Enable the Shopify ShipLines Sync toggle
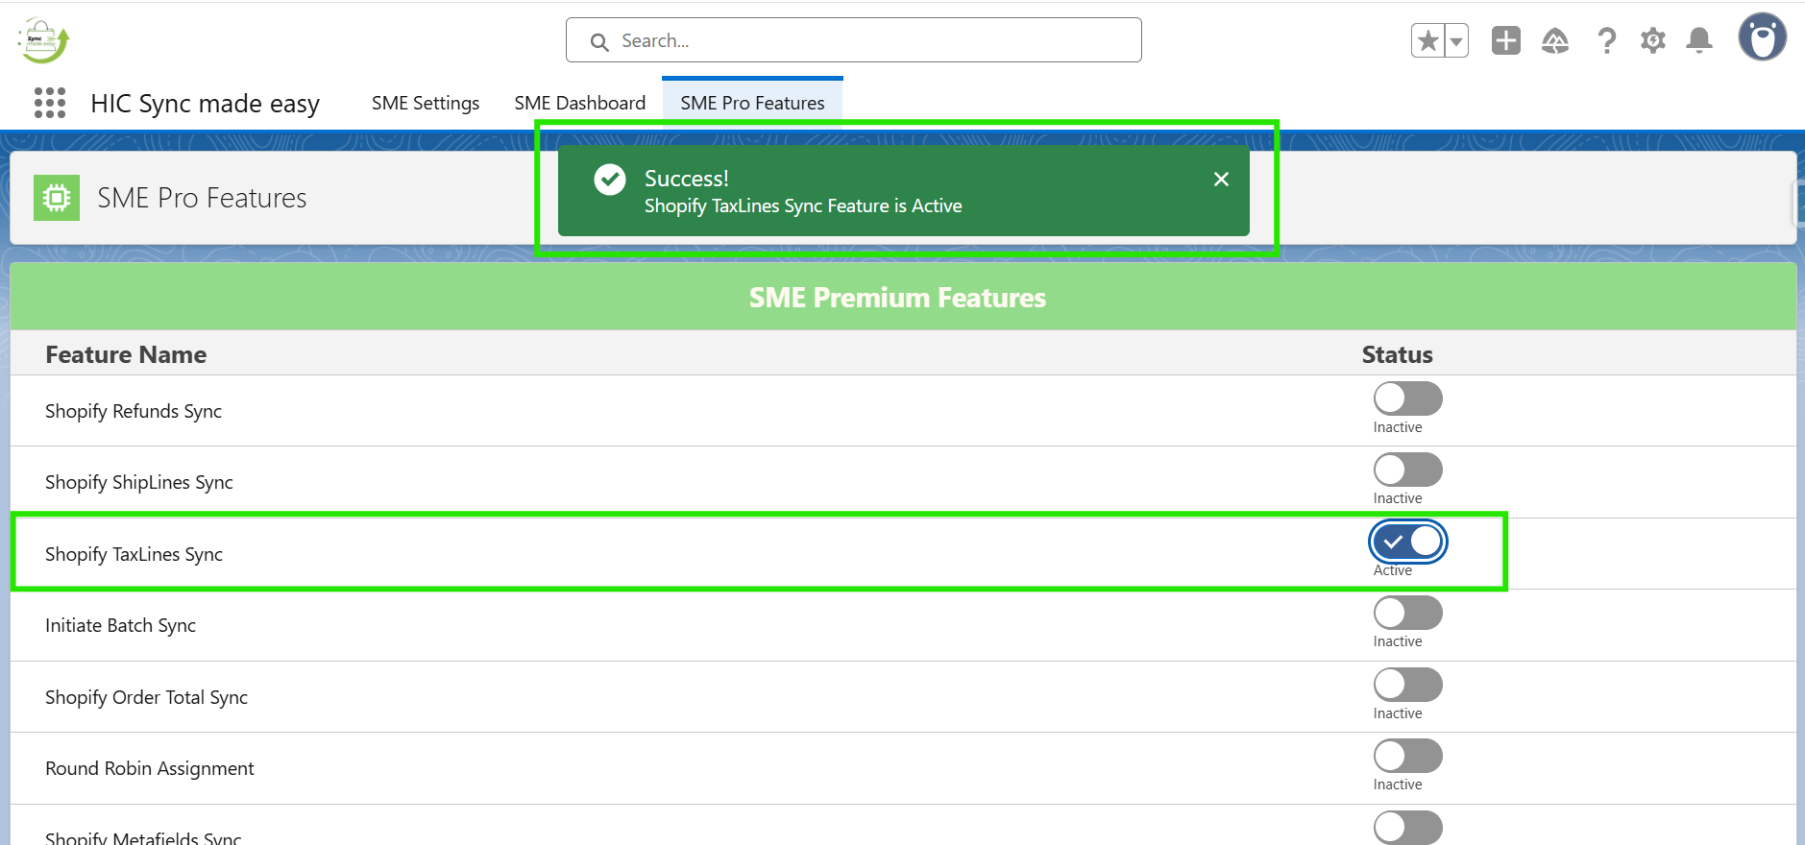The width and height of the screenshot is (1805, 845). (x=1407, y=470)
